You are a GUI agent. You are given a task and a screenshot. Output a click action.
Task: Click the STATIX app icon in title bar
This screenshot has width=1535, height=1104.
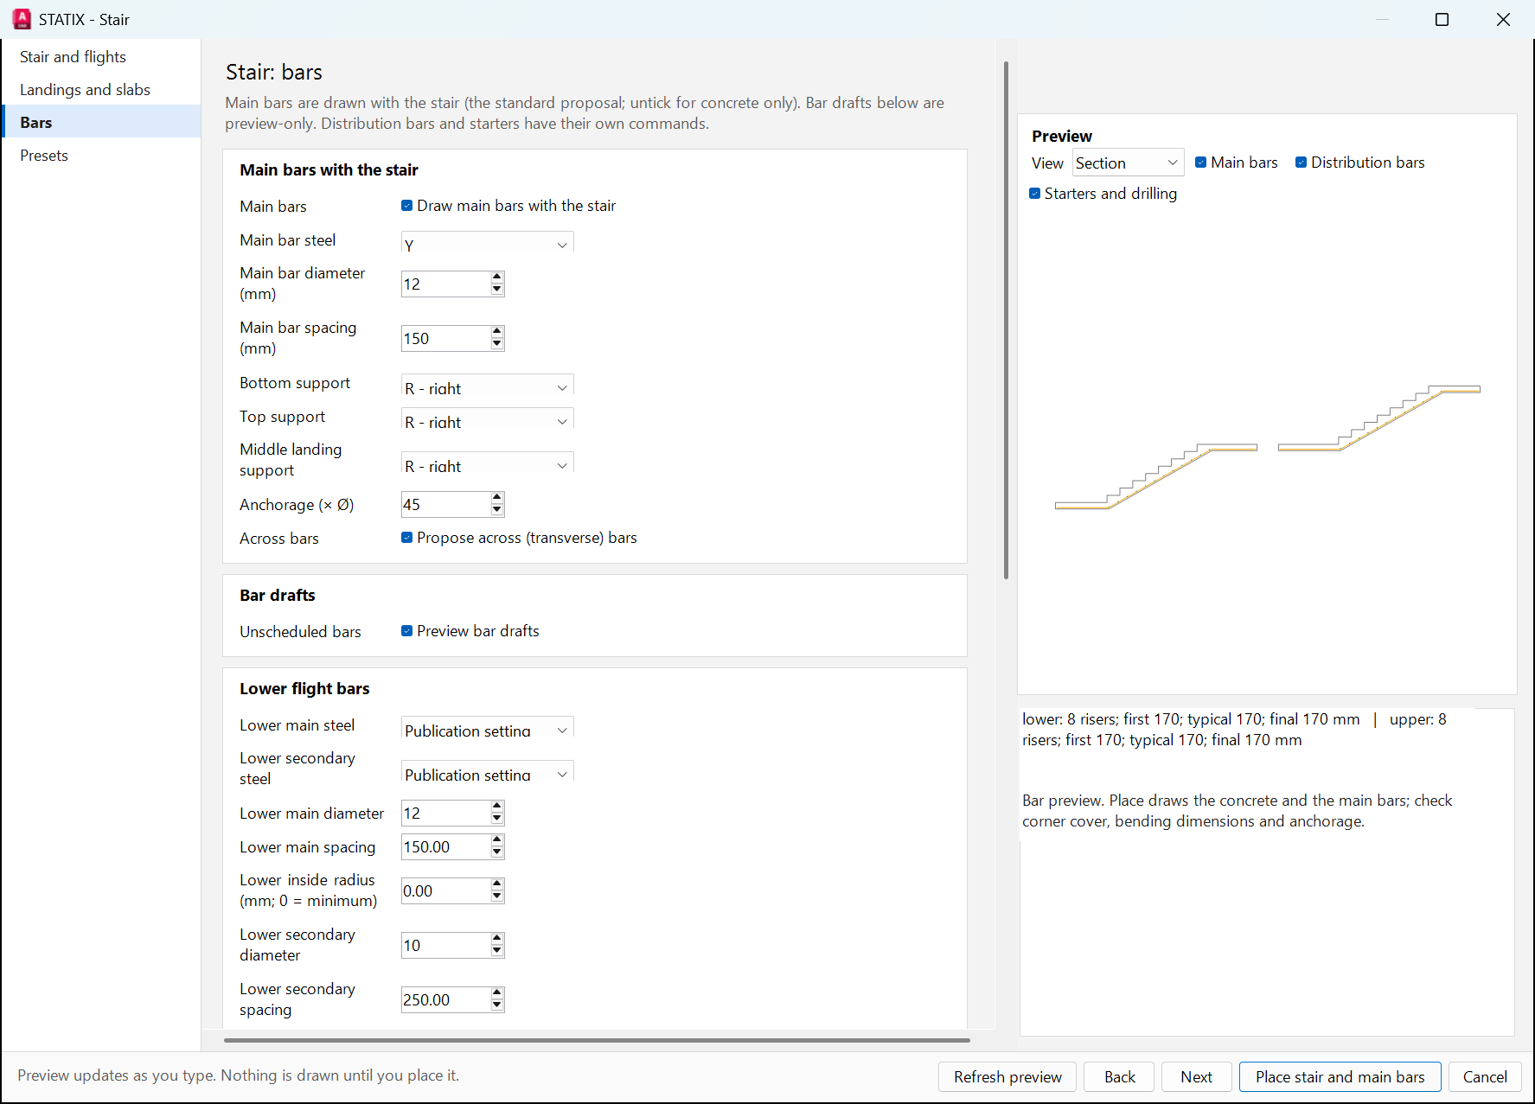22,19
